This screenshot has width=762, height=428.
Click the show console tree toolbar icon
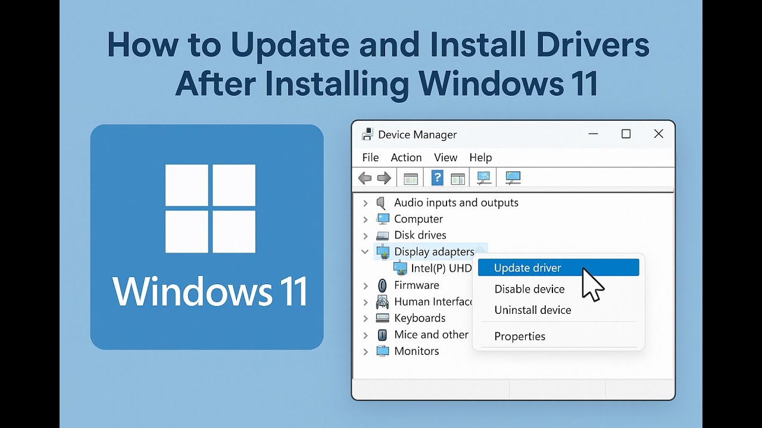[x=411, y=178]
